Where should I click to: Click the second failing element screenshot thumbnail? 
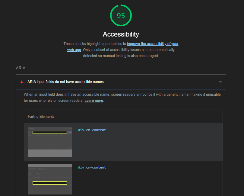click(x=50, y=179)
